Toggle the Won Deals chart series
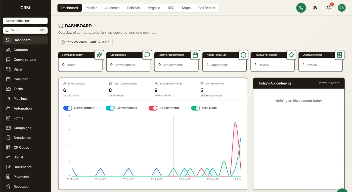Screen dimensions: 352x192 coord(195,108)
